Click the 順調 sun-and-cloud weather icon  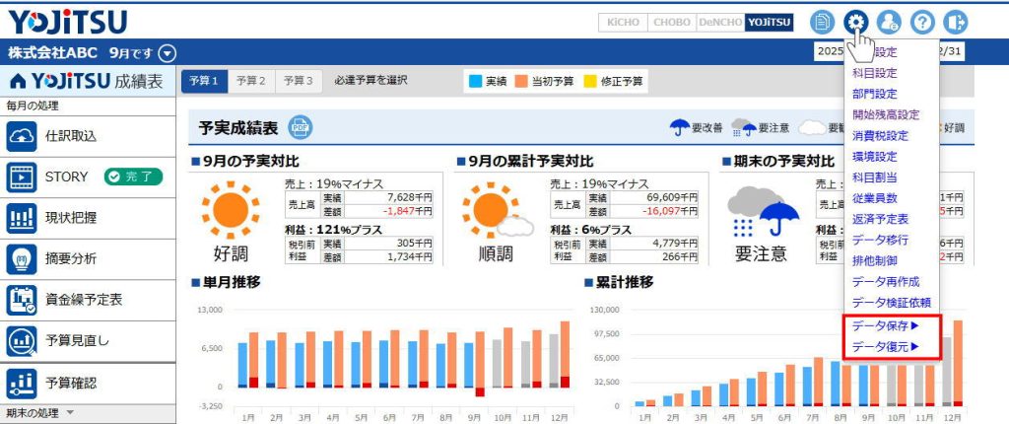[497, 211]
